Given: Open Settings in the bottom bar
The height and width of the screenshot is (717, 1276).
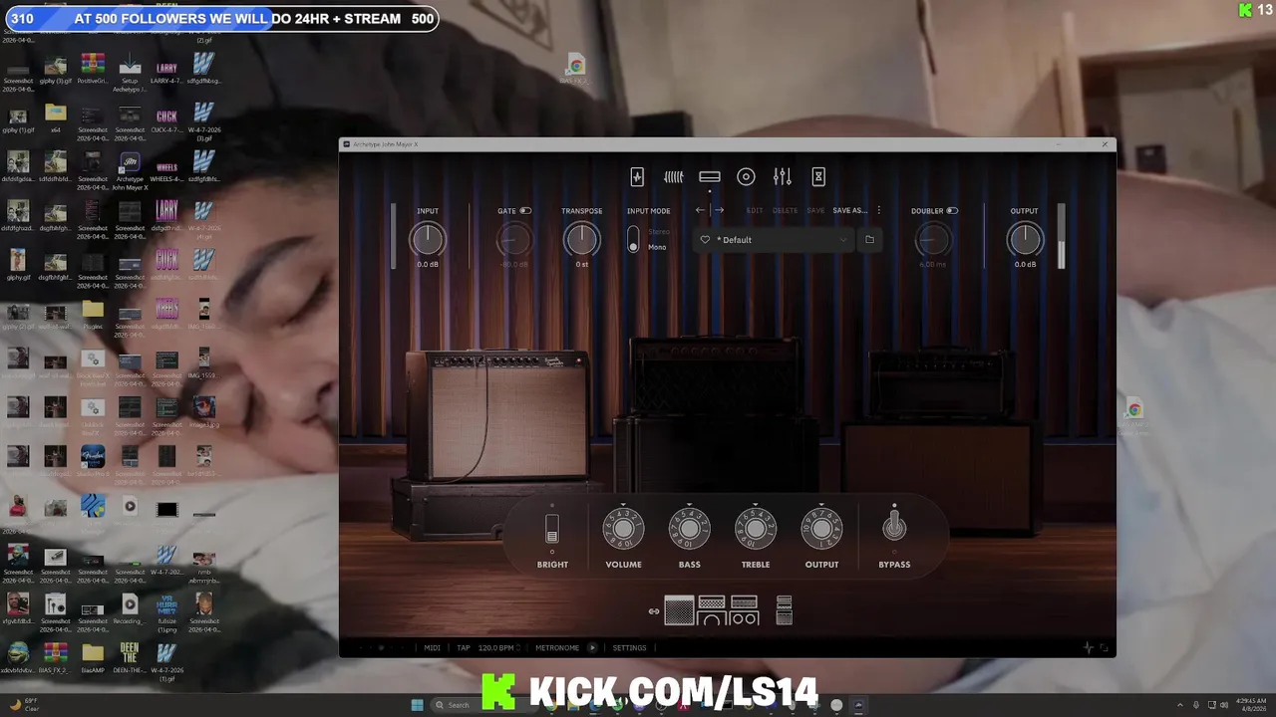Looking at the screenshot, I should [629, 648].
